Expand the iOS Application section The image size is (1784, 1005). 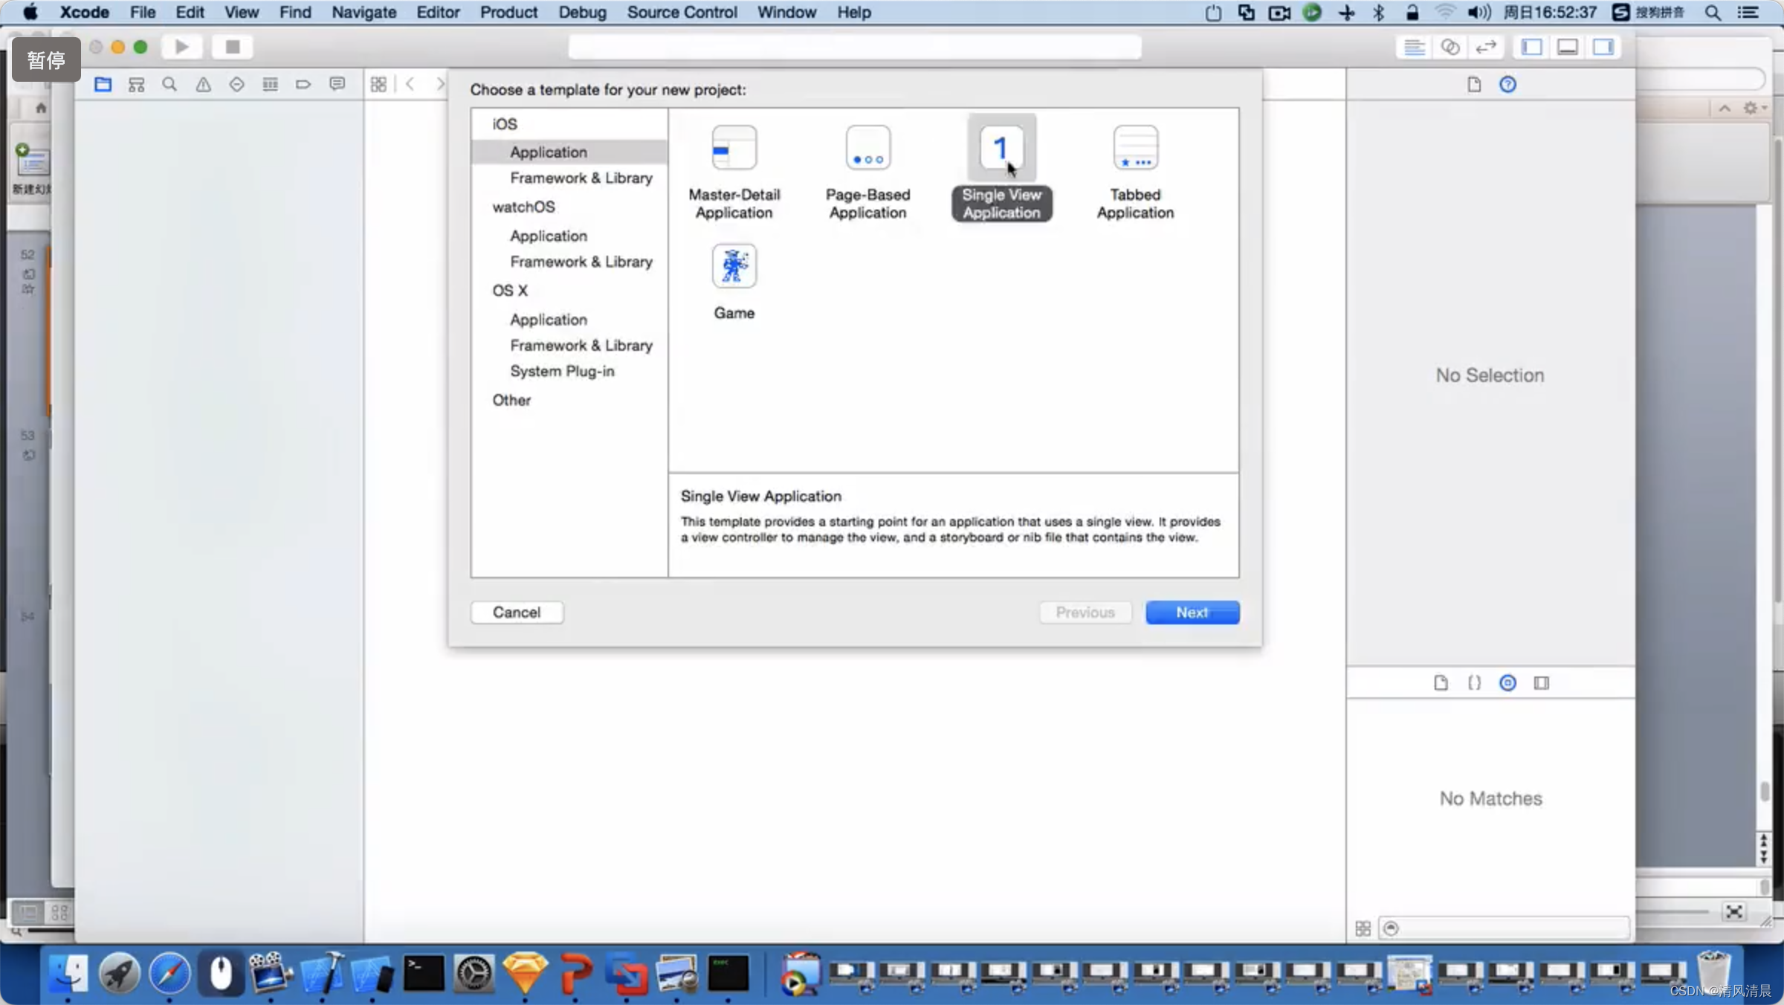[548, 151]
